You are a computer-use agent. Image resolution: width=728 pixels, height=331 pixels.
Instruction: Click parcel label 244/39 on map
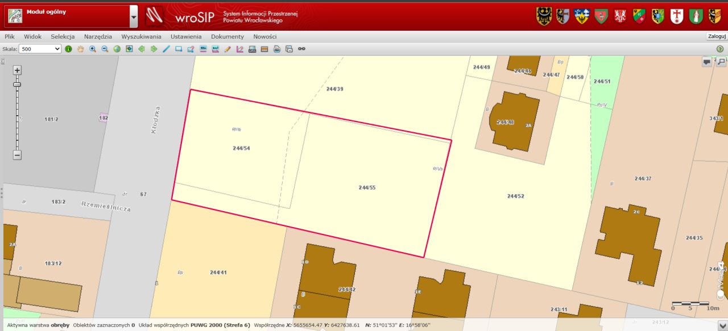click(335, 89)
